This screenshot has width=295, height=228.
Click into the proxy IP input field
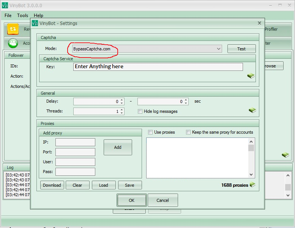point(75,142)
